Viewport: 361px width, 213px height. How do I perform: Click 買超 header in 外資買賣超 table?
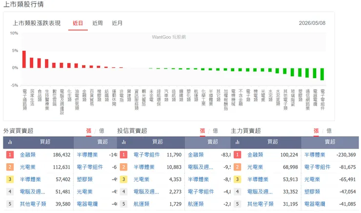[45, 142]
